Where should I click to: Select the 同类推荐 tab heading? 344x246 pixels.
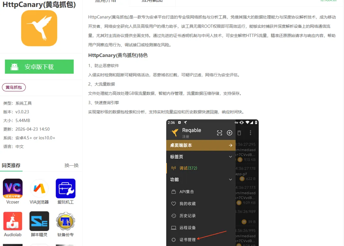(11, 165)
